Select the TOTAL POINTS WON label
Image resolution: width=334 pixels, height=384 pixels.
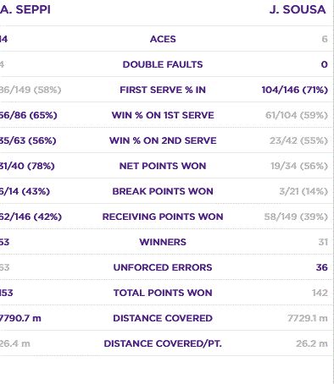point(163,293)
